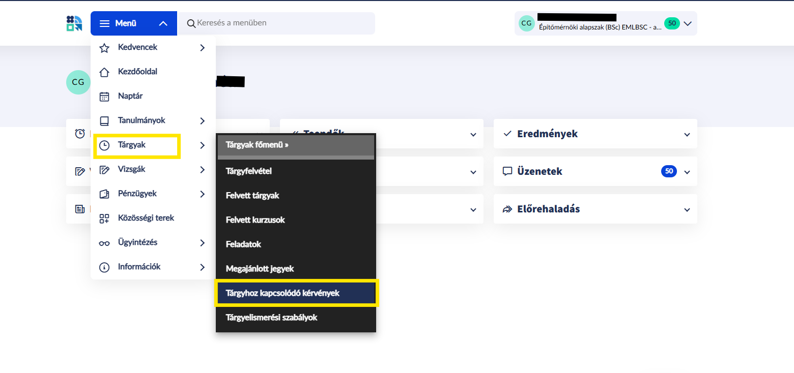Expand the Előrehaladás panel chevron
794x373 pixels.
pyautogui.click(x=687, y=210)
